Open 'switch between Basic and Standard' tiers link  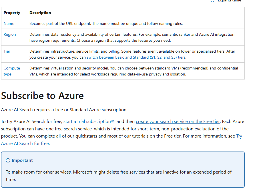click(136, 57)
